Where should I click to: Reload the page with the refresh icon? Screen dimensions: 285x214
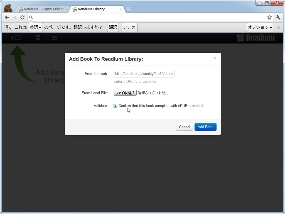(22, 18)
